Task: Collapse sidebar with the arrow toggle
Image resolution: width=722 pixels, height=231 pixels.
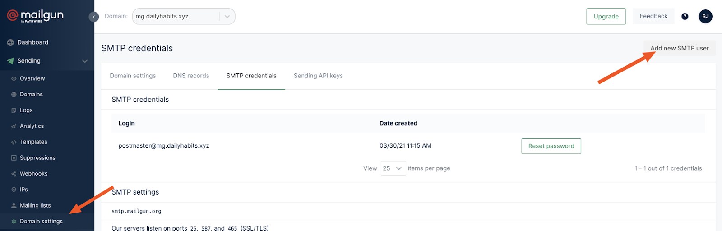Action: tap(94, 17)
